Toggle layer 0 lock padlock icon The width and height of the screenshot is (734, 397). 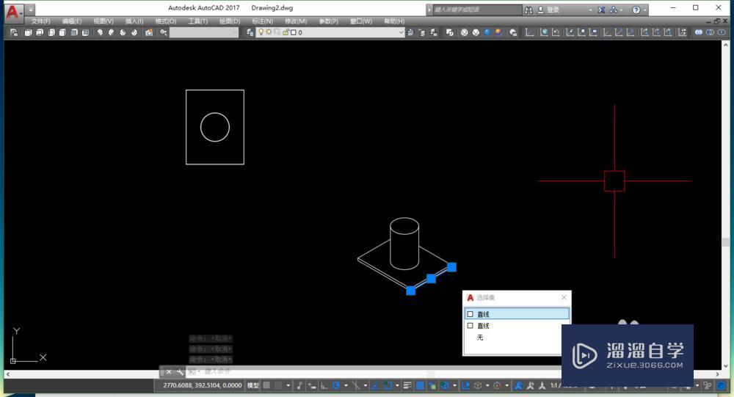coord(286,32)
